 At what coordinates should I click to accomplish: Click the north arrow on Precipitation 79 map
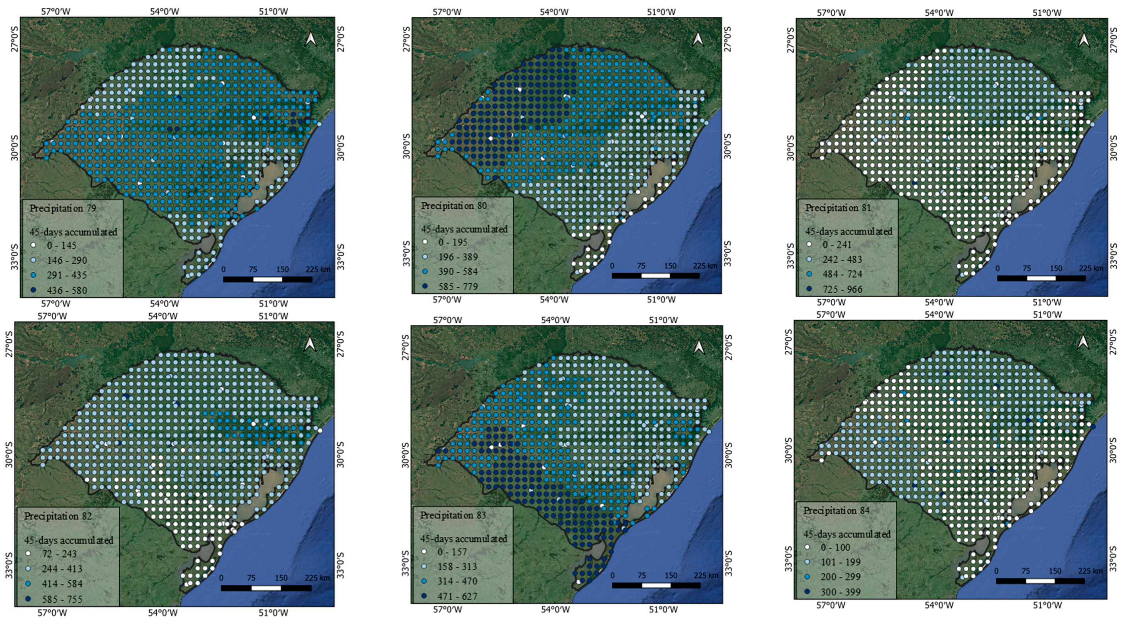click(x=311, y=39)
